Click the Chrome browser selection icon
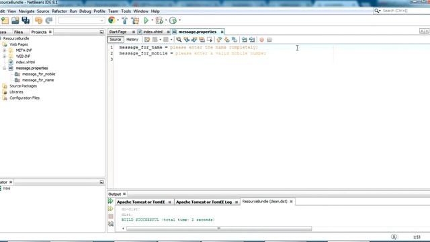Viewport: 430px width, 242px height. 112,20
